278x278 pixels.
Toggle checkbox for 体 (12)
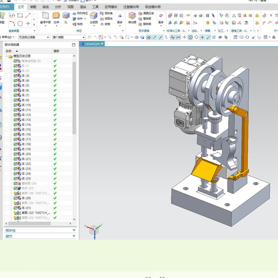[15, 115]
